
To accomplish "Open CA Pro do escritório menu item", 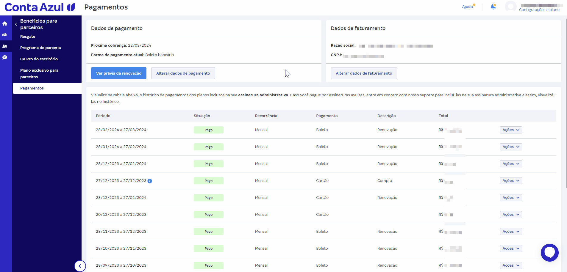I will pyautogui.click(x=39, y=59).
